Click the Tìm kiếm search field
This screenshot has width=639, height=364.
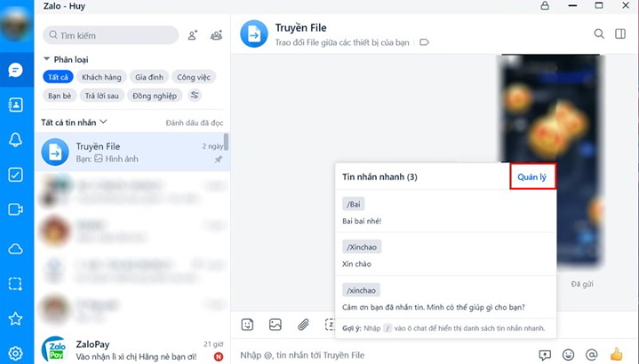(111, 36)
